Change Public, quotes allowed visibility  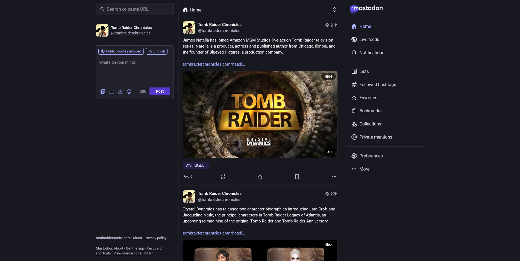point(121,51)
